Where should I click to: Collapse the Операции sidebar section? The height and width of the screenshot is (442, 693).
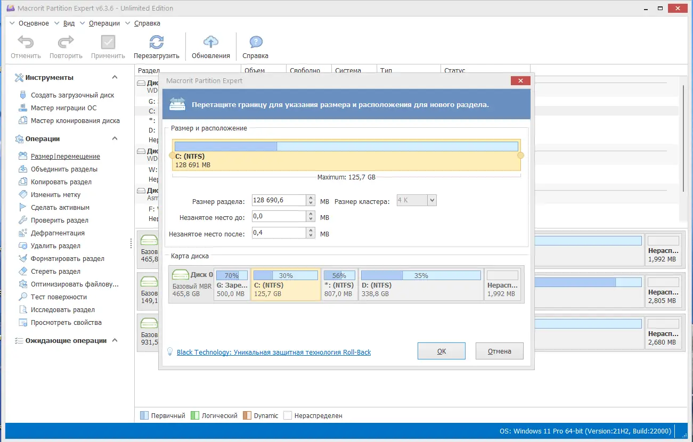click(115, 139)
